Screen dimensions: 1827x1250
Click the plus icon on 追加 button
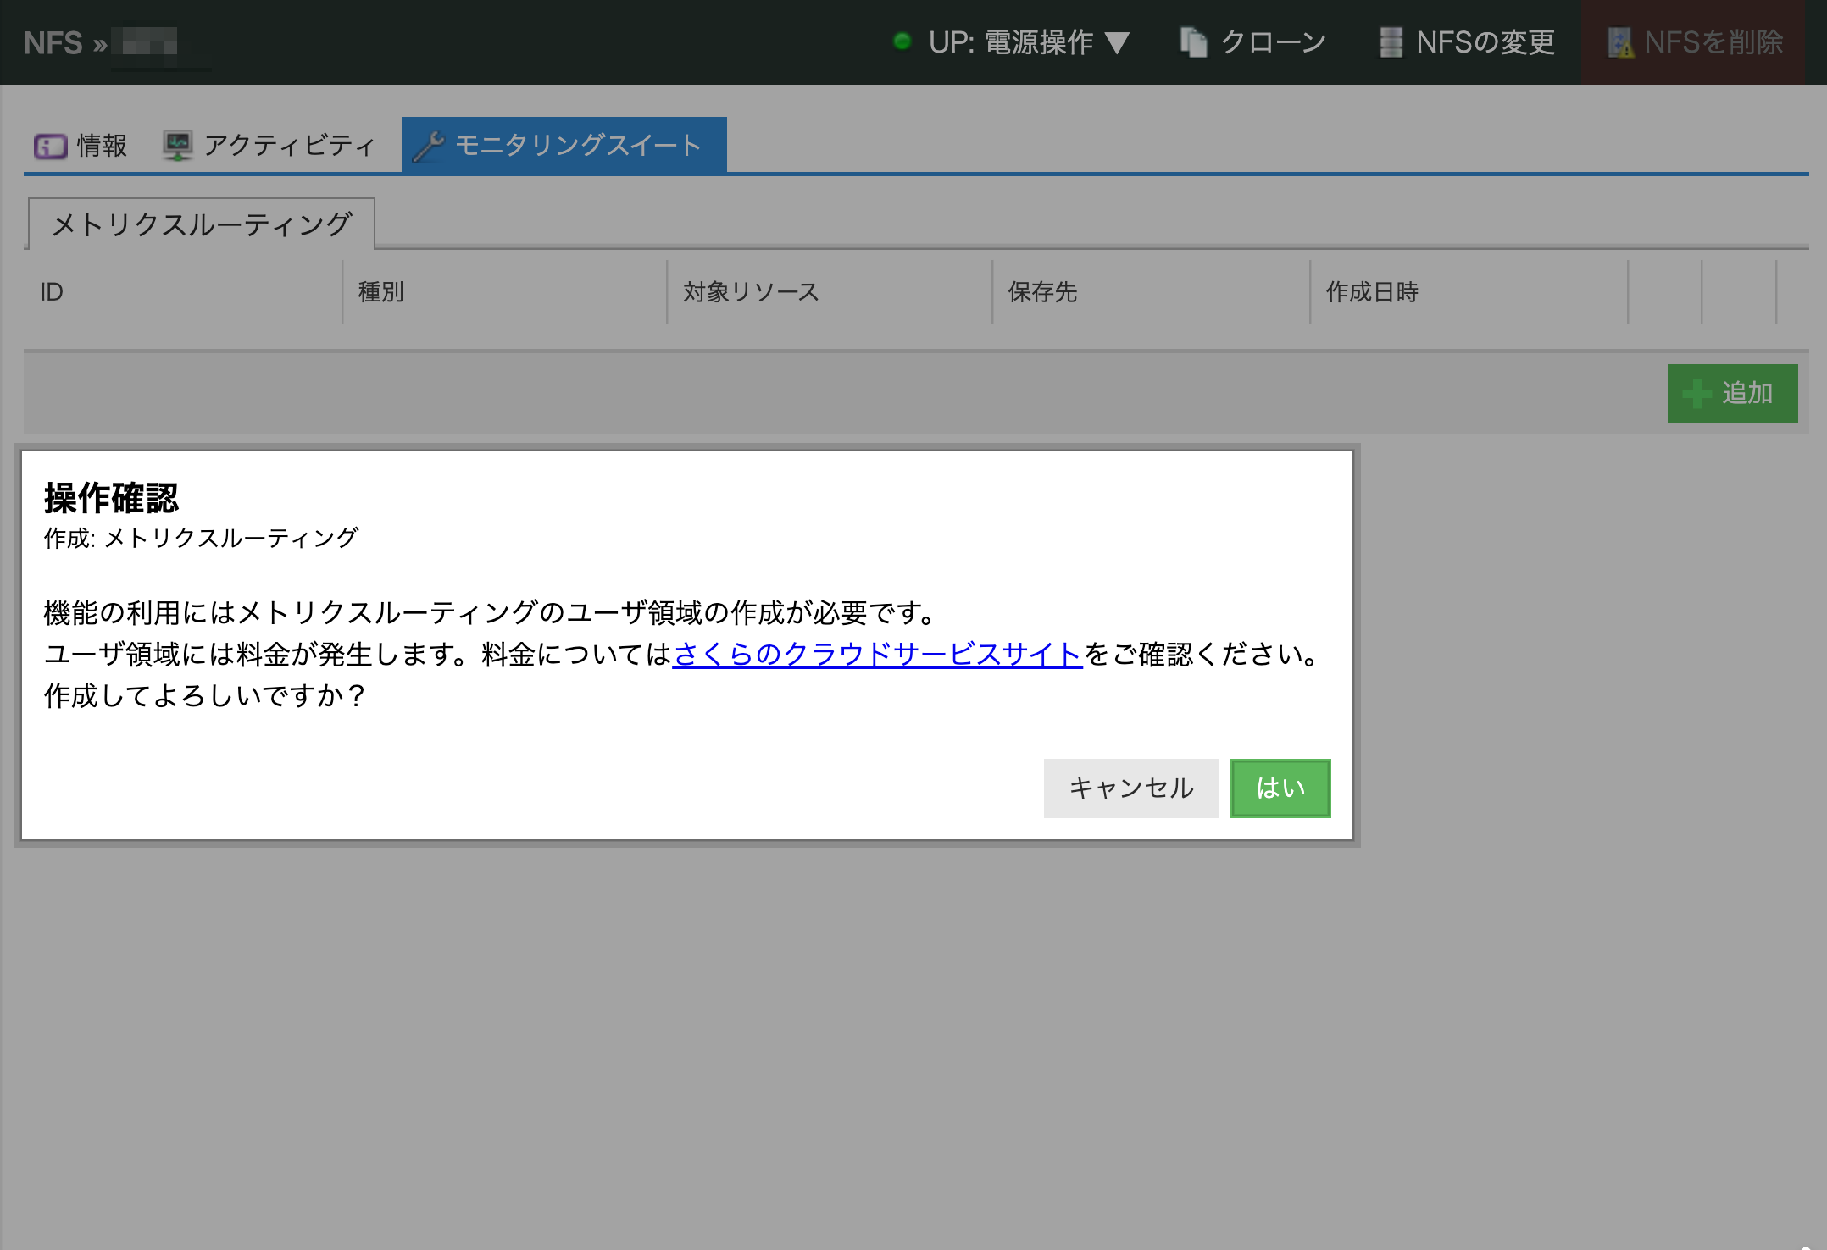[1696, 394]
